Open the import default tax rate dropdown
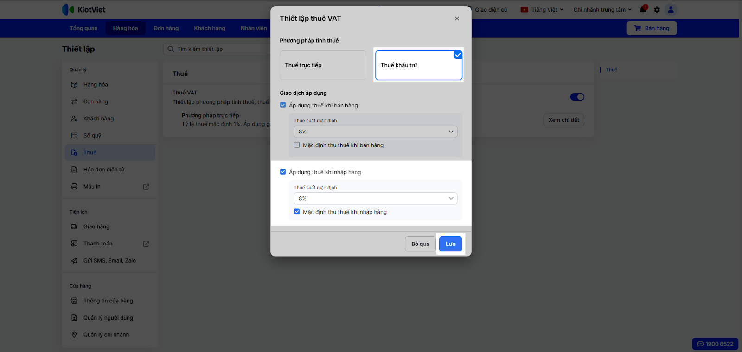Viewport: 742px width, 352px height. pos(375,198)
